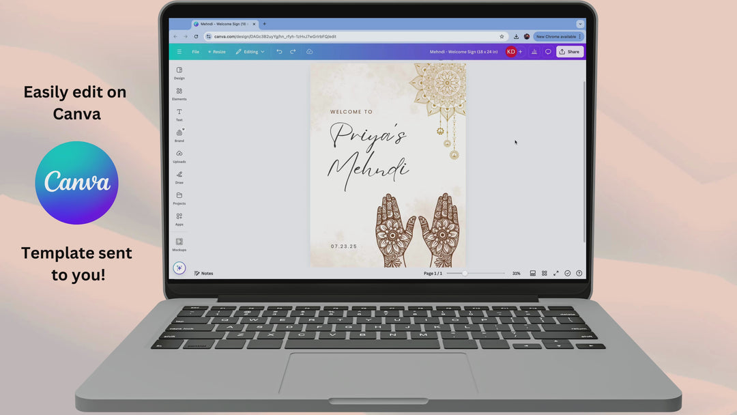Select the Draw tool
The image size is (737, 415).
pos(179,177)
